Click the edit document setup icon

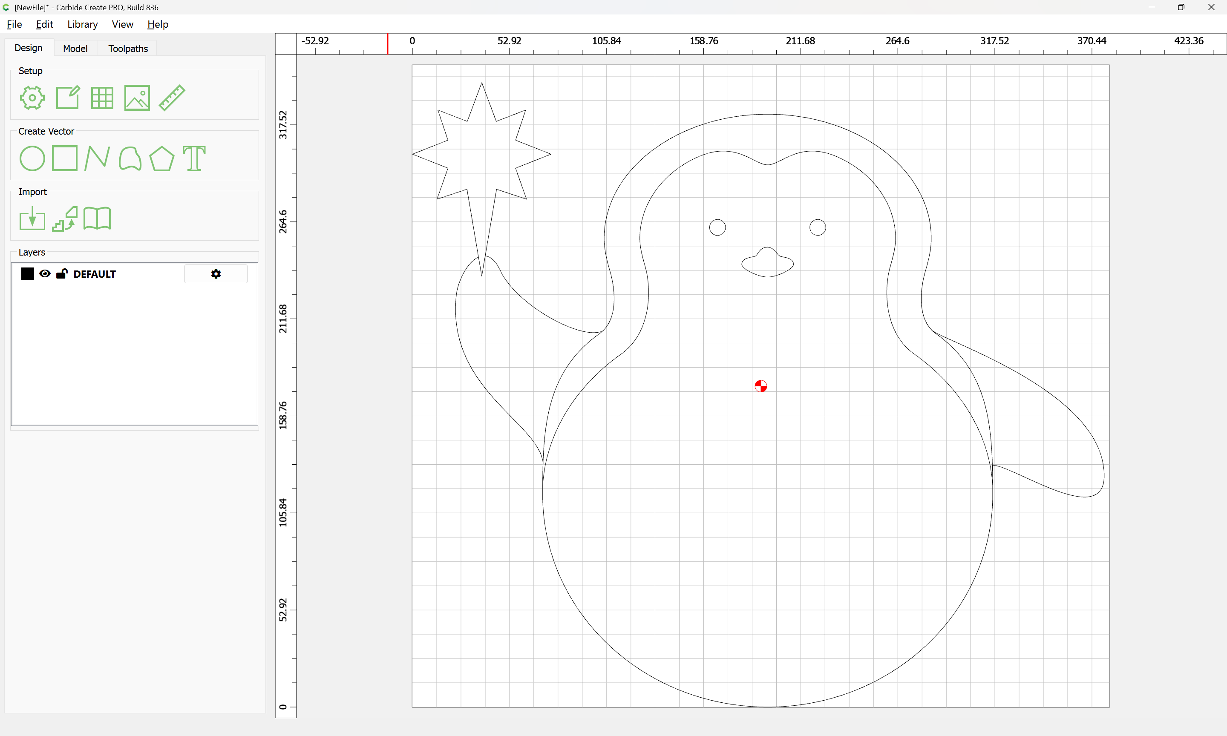(67, 98)
